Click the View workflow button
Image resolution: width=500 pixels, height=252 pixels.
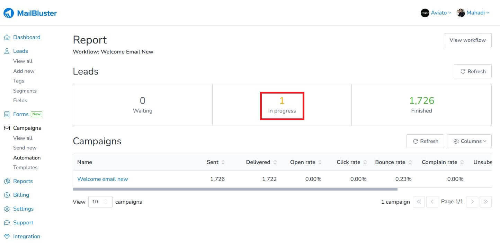point(467,40)
